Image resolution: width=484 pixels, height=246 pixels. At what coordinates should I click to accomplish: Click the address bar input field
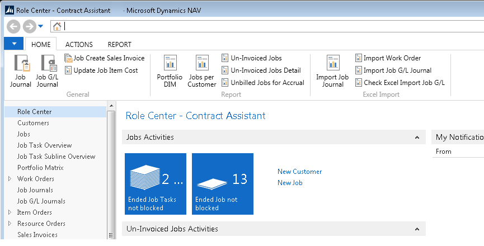click(x=269, y=26)
